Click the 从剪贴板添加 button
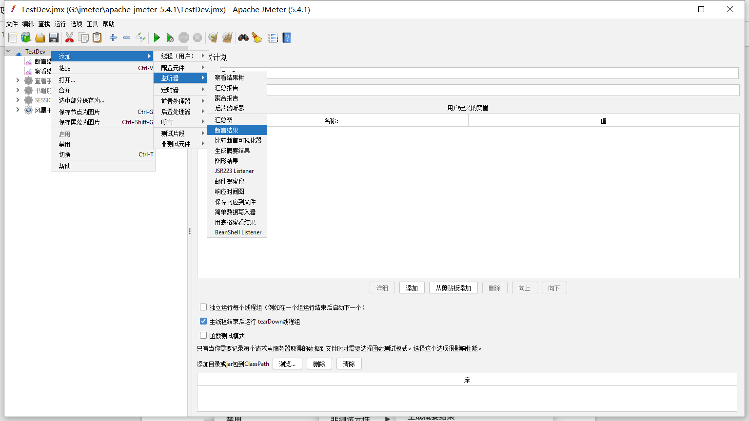 [x=453, y=288]
